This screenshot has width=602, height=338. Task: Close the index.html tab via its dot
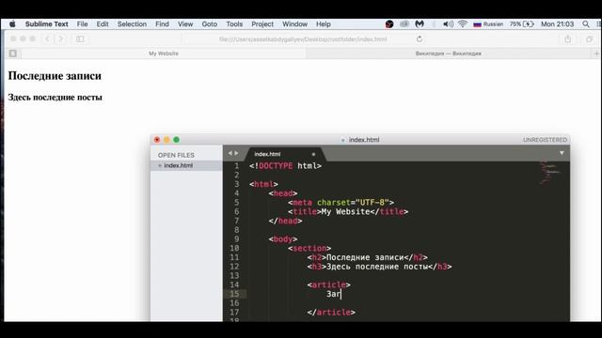click(x=313, y=154)
